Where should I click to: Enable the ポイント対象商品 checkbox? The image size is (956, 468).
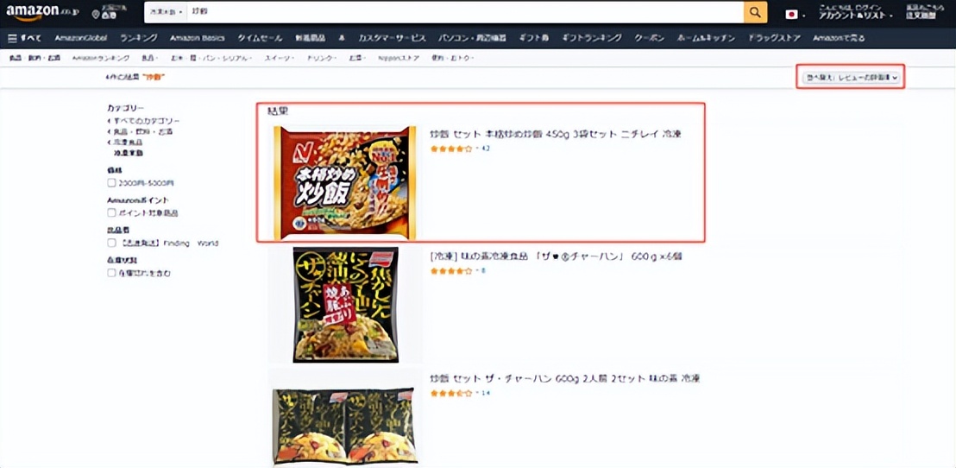click(x=111, y=213)
